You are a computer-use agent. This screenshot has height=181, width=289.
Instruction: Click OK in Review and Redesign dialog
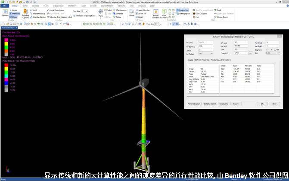point(262,104)
